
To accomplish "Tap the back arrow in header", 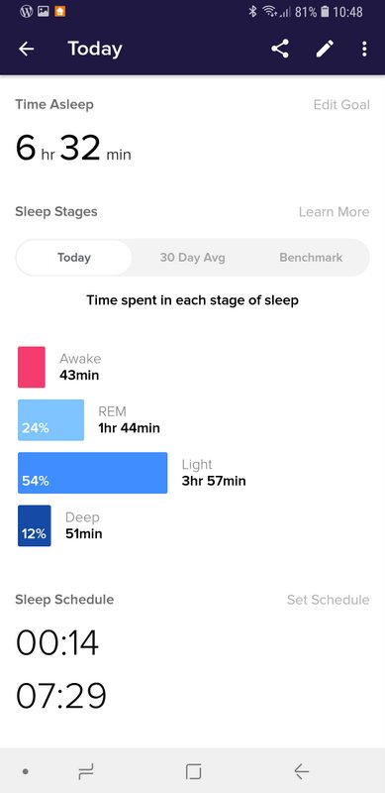I will (27, 49).
